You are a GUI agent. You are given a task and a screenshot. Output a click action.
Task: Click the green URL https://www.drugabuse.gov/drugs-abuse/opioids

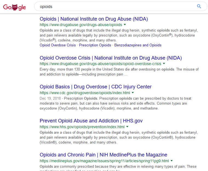(x=81, y=25)
